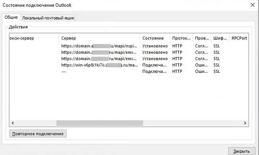Click SSL in the --- row
259x155 pixels.
pyautogui.click(x=216, y=72)
